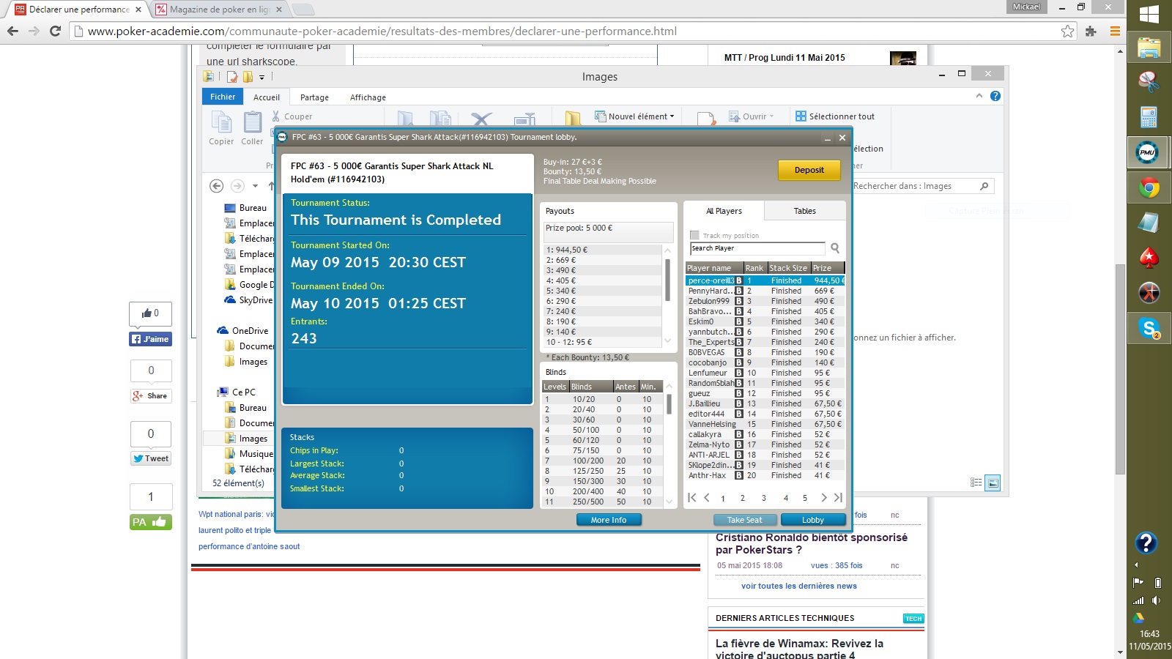
Task: Open the Fichier menu in Explorer
Action: pos(223,97)
